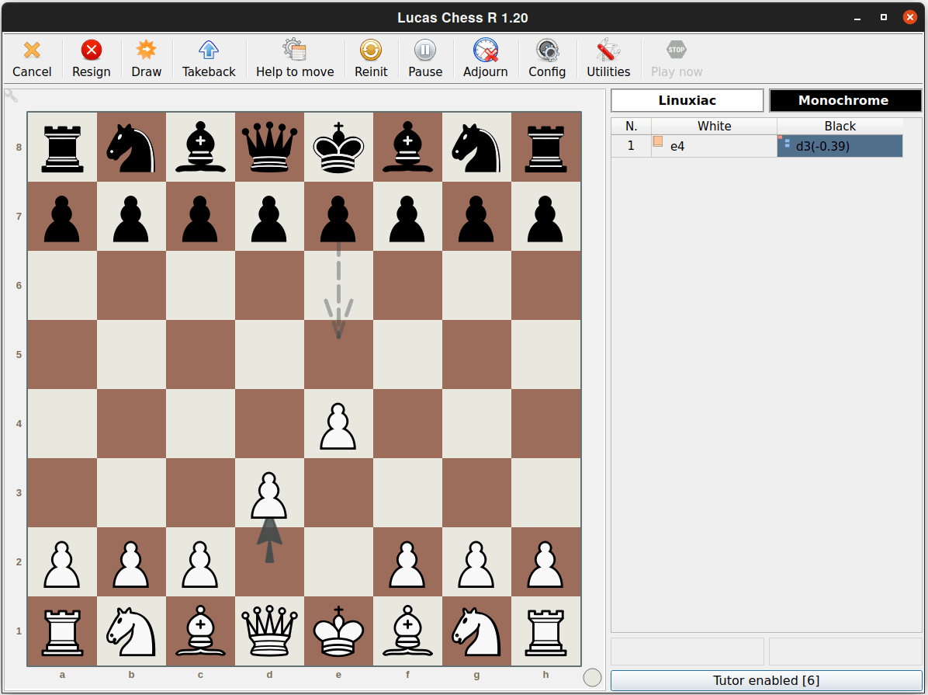Viewport: 928px width, 695px height.
Task: Click the Black column header
Action: pos(840,126)
